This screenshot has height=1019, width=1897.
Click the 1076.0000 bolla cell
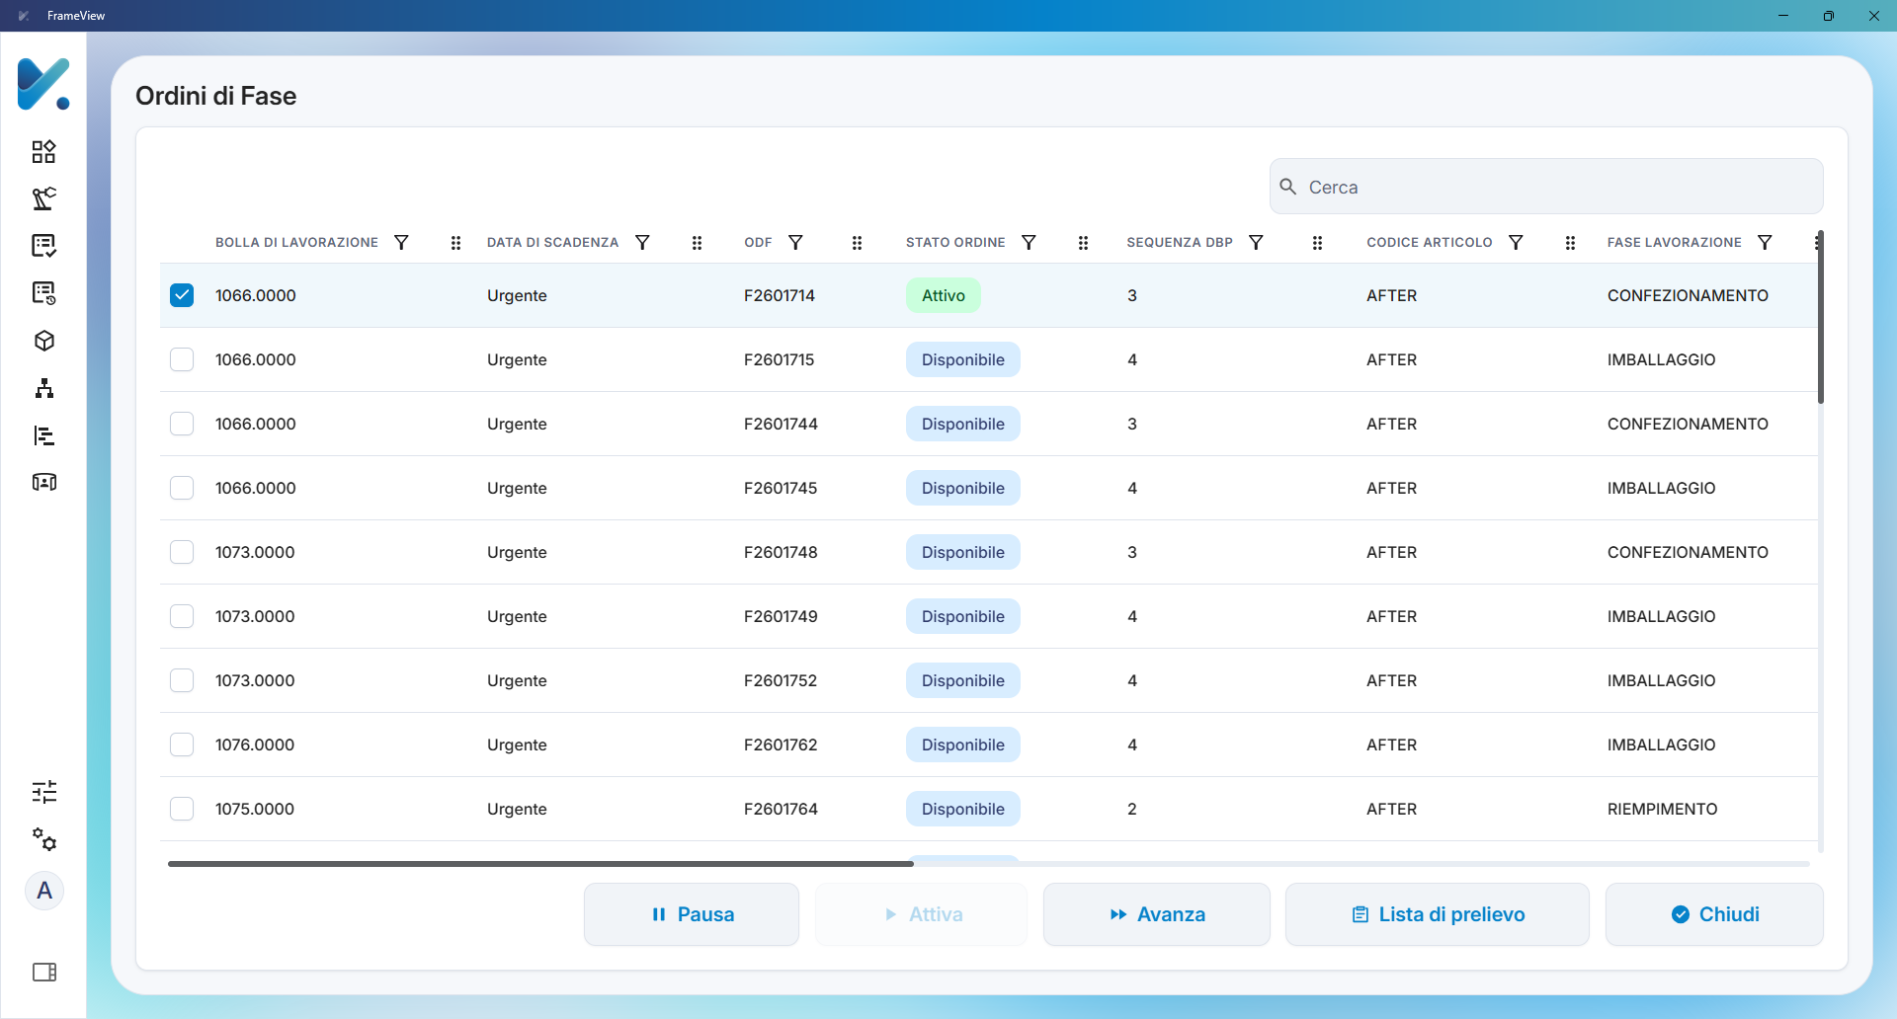coord(255,745)
